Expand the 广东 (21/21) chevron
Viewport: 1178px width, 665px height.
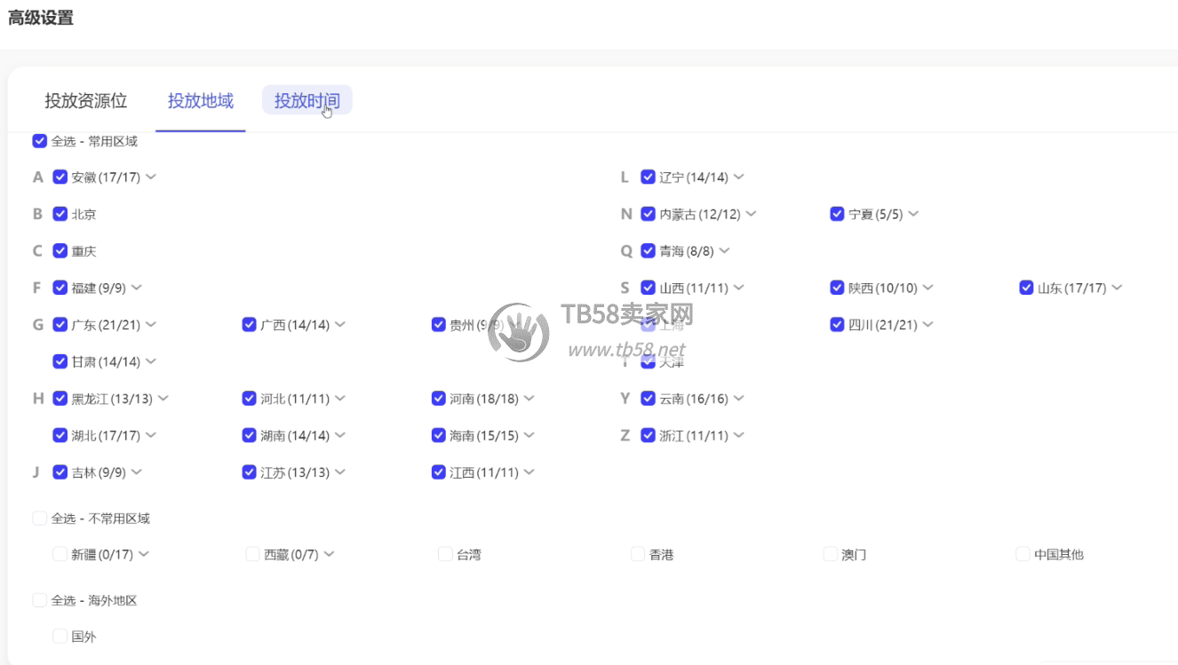click(x=151, y=325)
